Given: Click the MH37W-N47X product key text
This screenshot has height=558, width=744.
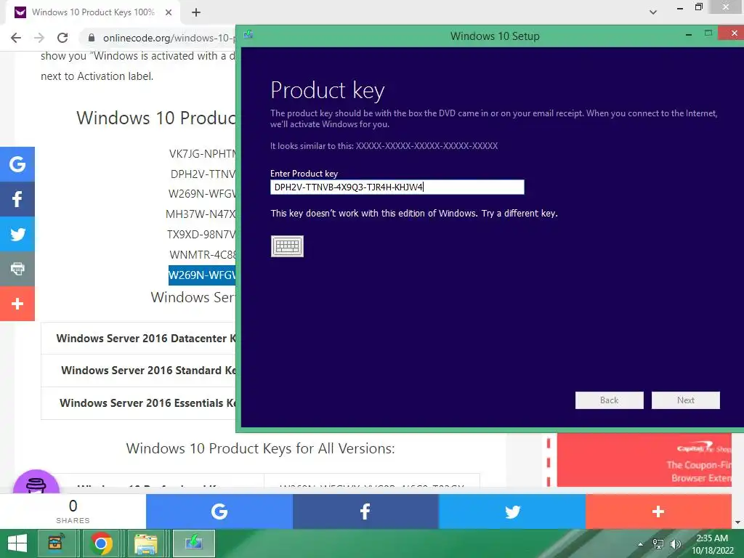Looking at the screenshot, I should [201, 214].
